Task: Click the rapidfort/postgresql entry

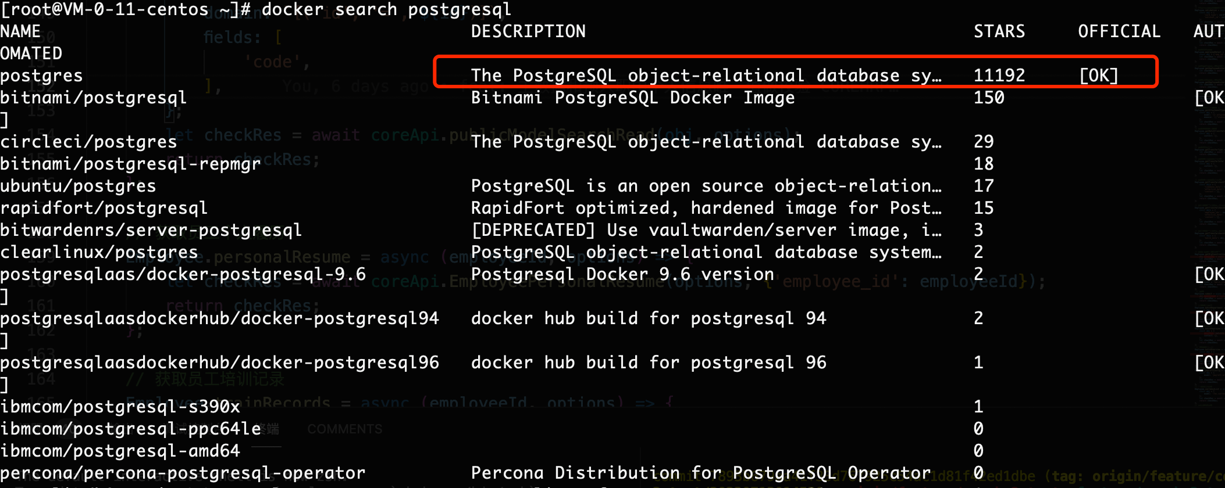Action: 104,208
